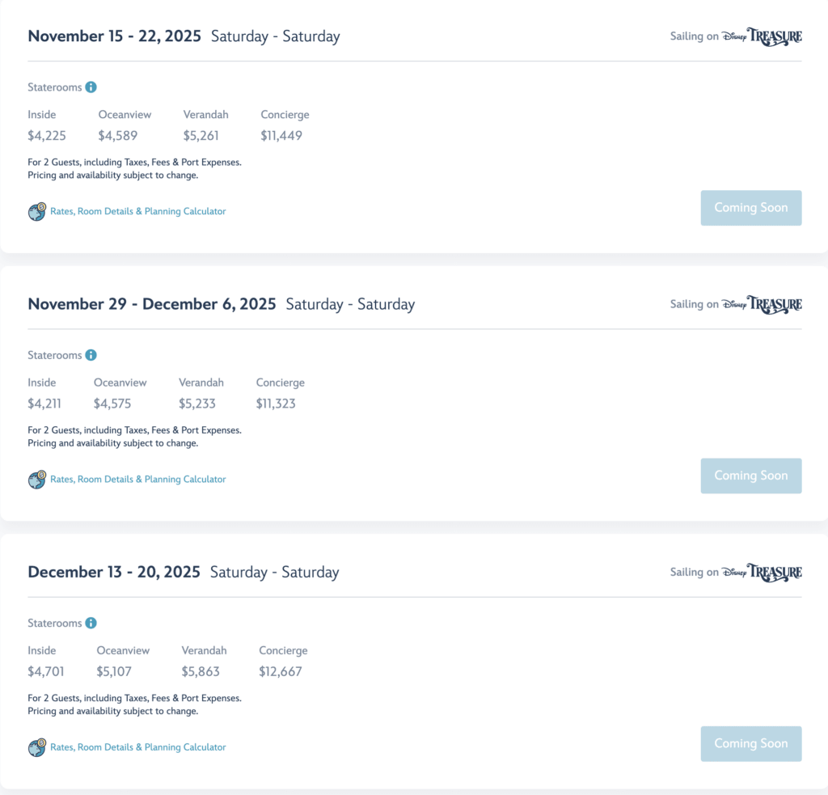This screenshot has height=795, width=828.
Task: Click Disney Treasure logo on November 29 sailing
Action: (762, 305)
